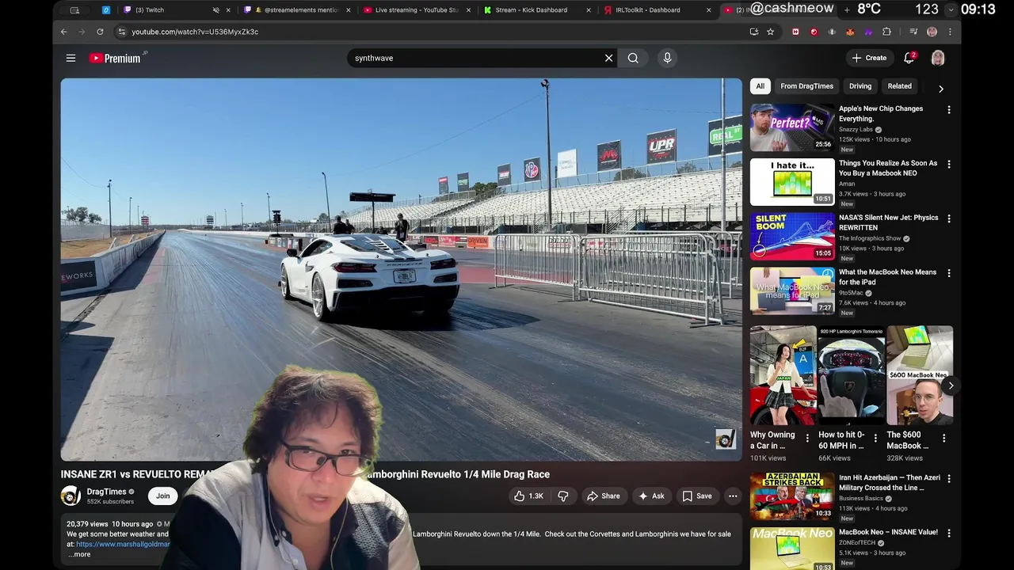The image size is (1014, 570).
Task: Bookmark this page with the star
Action: [770, 32]
